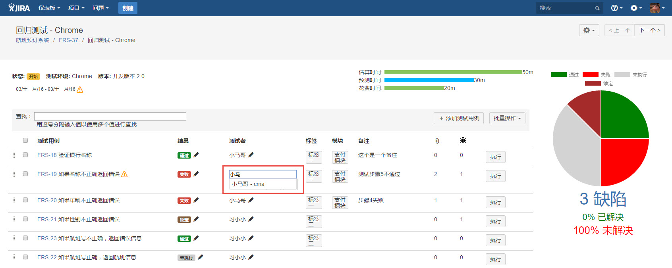Image resolution: width=672 pixels, height=268 pixels.
Task: Click the tester input field containing 小马
Action: tap(263, 174)
